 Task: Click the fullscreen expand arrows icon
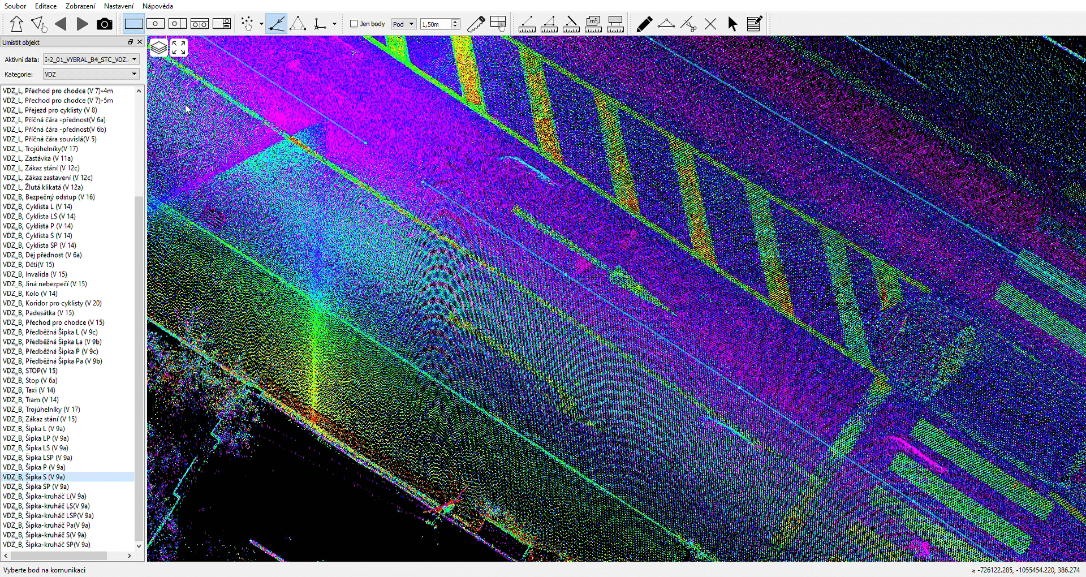click(179, 48)
